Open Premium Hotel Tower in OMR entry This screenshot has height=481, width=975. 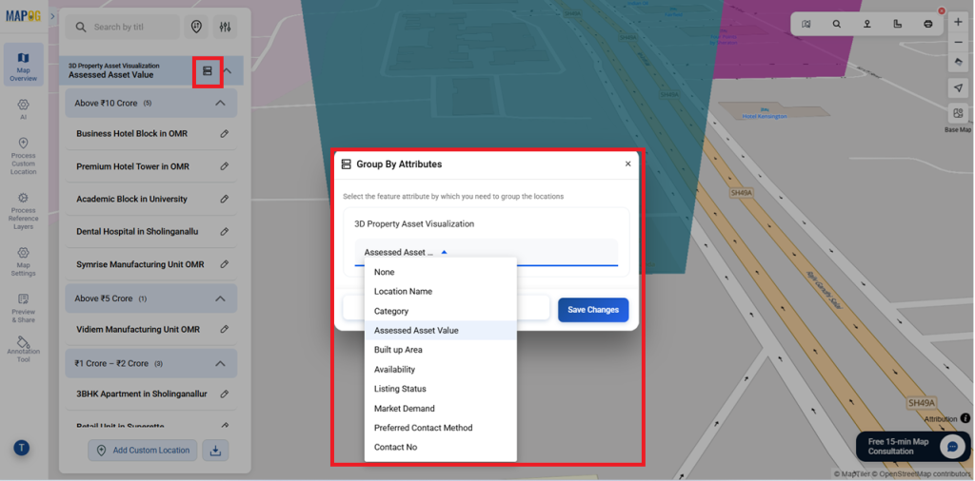click(133, 166)
